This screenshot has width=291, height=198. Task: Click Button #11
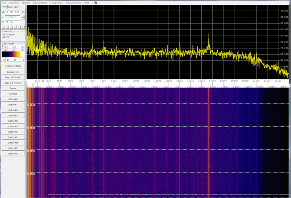point(13,126)
